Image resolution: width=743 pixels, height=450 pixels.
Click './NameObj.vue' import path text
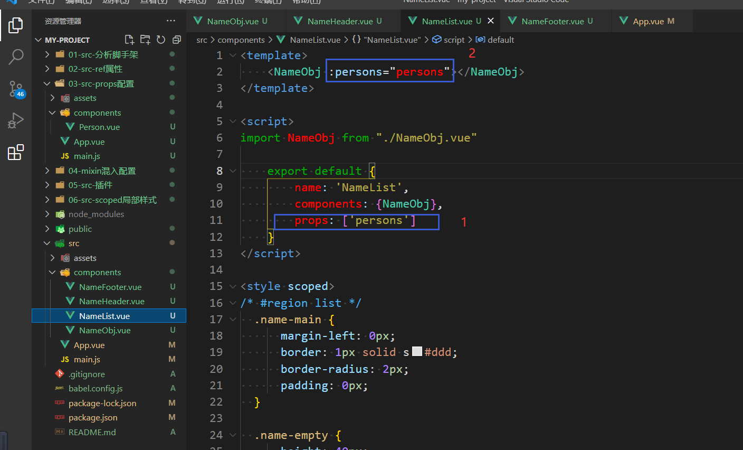426,138
